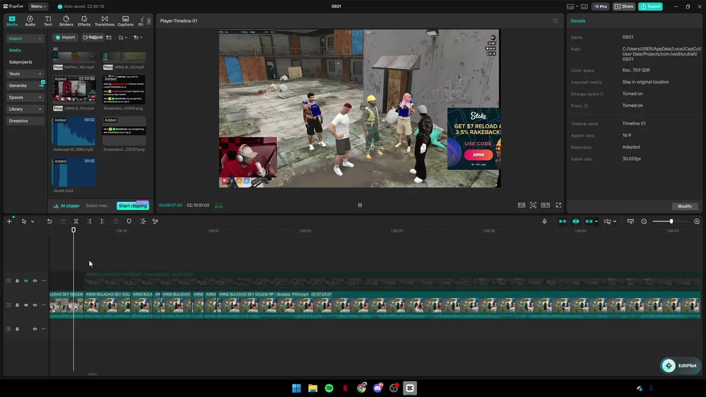This screenshot has width=706, height=397.
Task: Open the shortcuts keyboard icon in title bar
Action: tap(585, 7)
